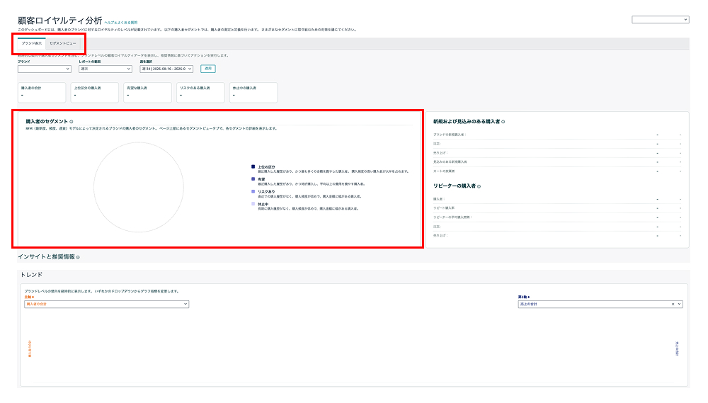
Task: Select the 購入者の合計 summary card
Action: tap(42, 92)
